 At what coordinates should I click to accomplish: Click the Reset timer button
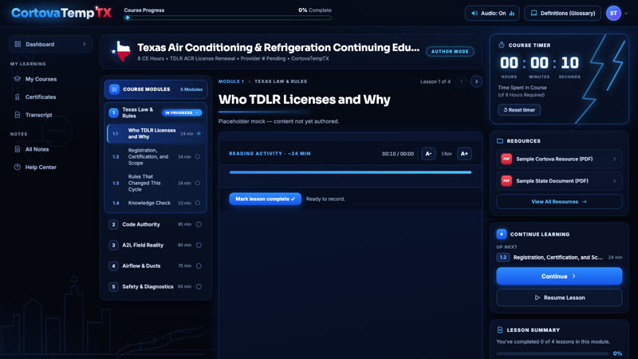[x=519, y=110]
